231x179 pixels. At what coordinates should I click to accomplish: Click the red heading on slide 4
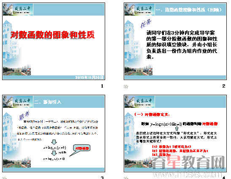point(152,115)
